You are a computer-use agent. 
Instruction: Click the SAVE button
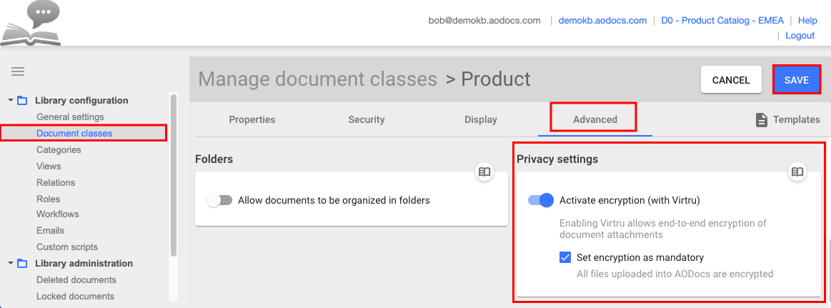797,80
